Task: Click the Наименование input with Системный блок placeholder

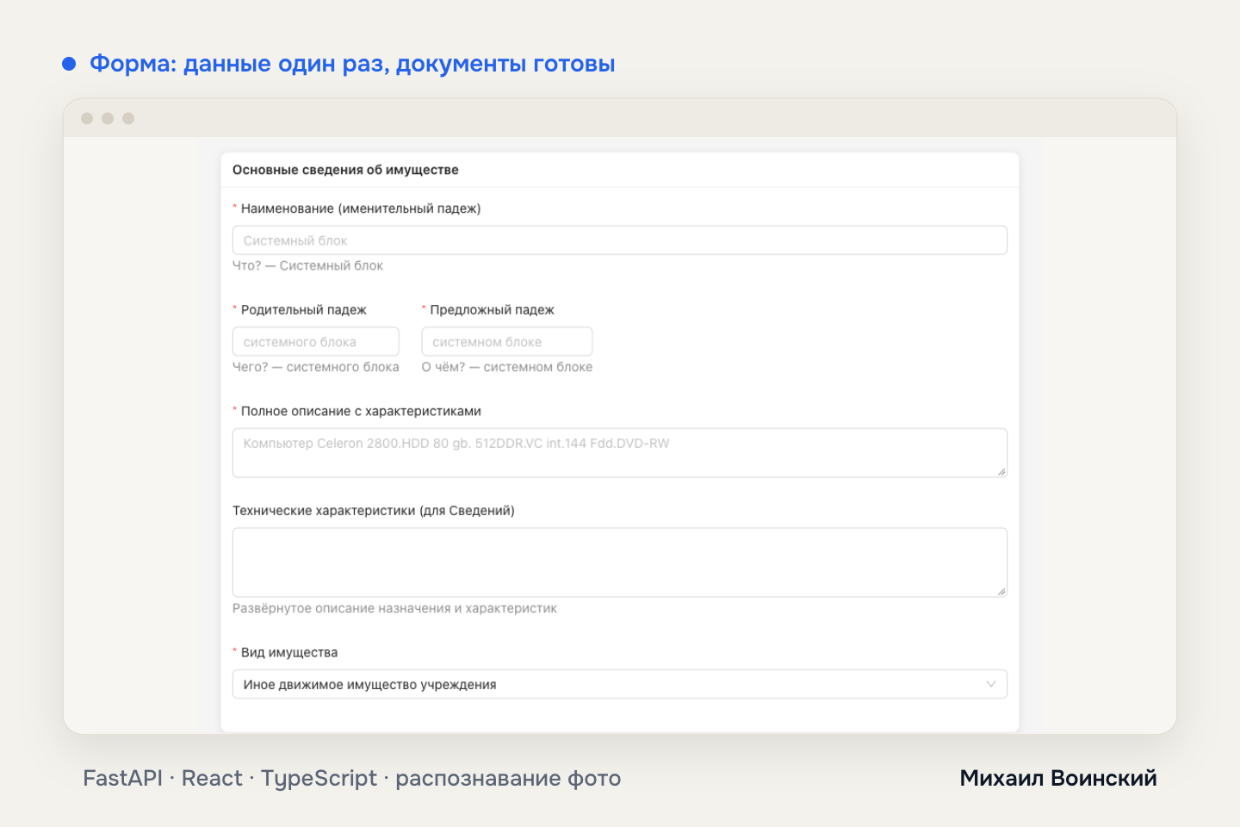Action: (619, 240)
